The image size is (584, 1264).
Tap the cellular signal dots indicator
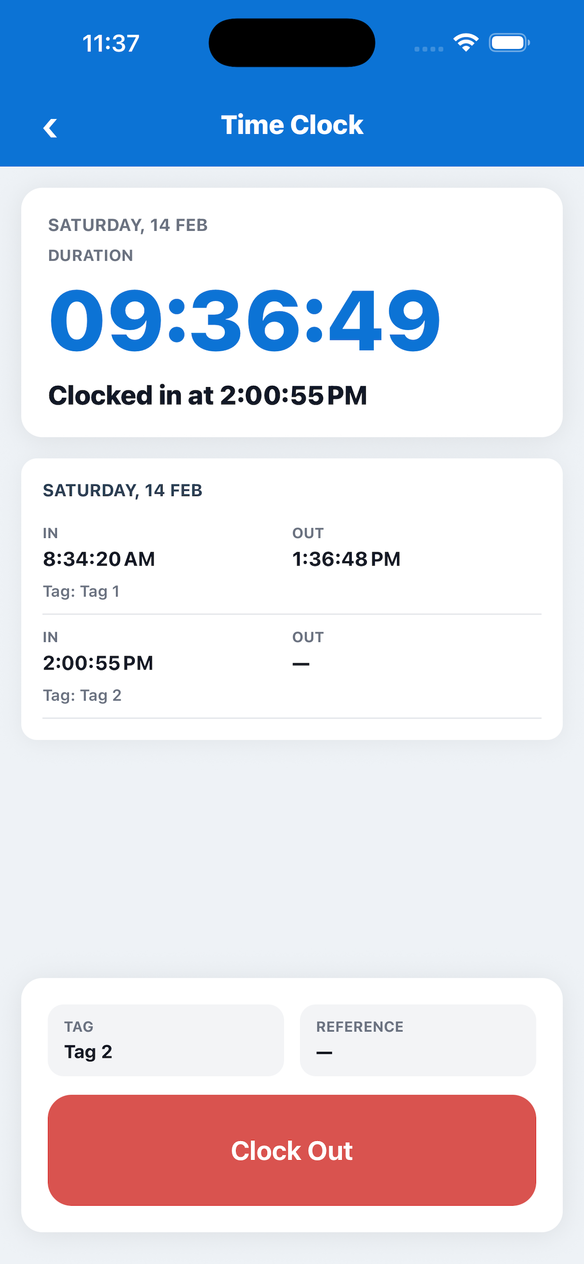(428, 48)
